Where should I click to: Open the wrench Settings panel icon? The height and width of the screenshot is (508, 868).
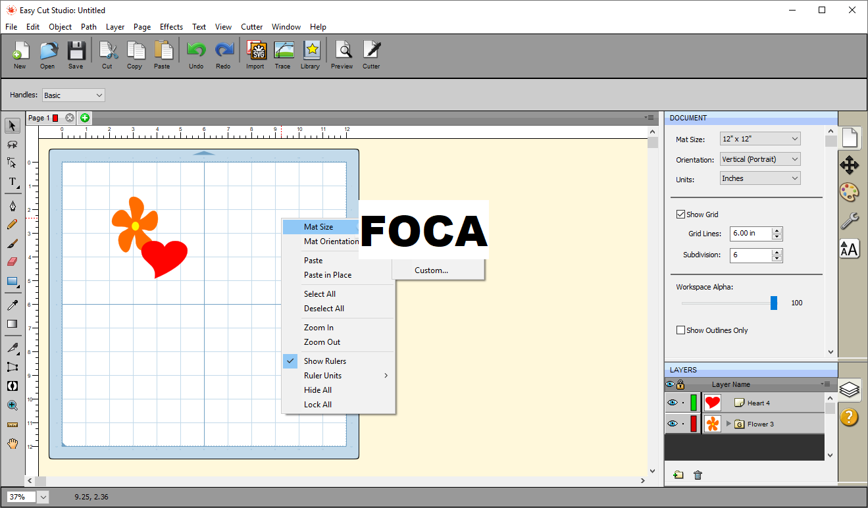pyautogui.click(x=850, y=220)
